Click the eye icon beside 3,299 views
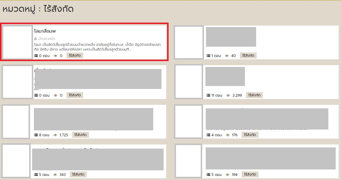 click(x=228, y=95)
